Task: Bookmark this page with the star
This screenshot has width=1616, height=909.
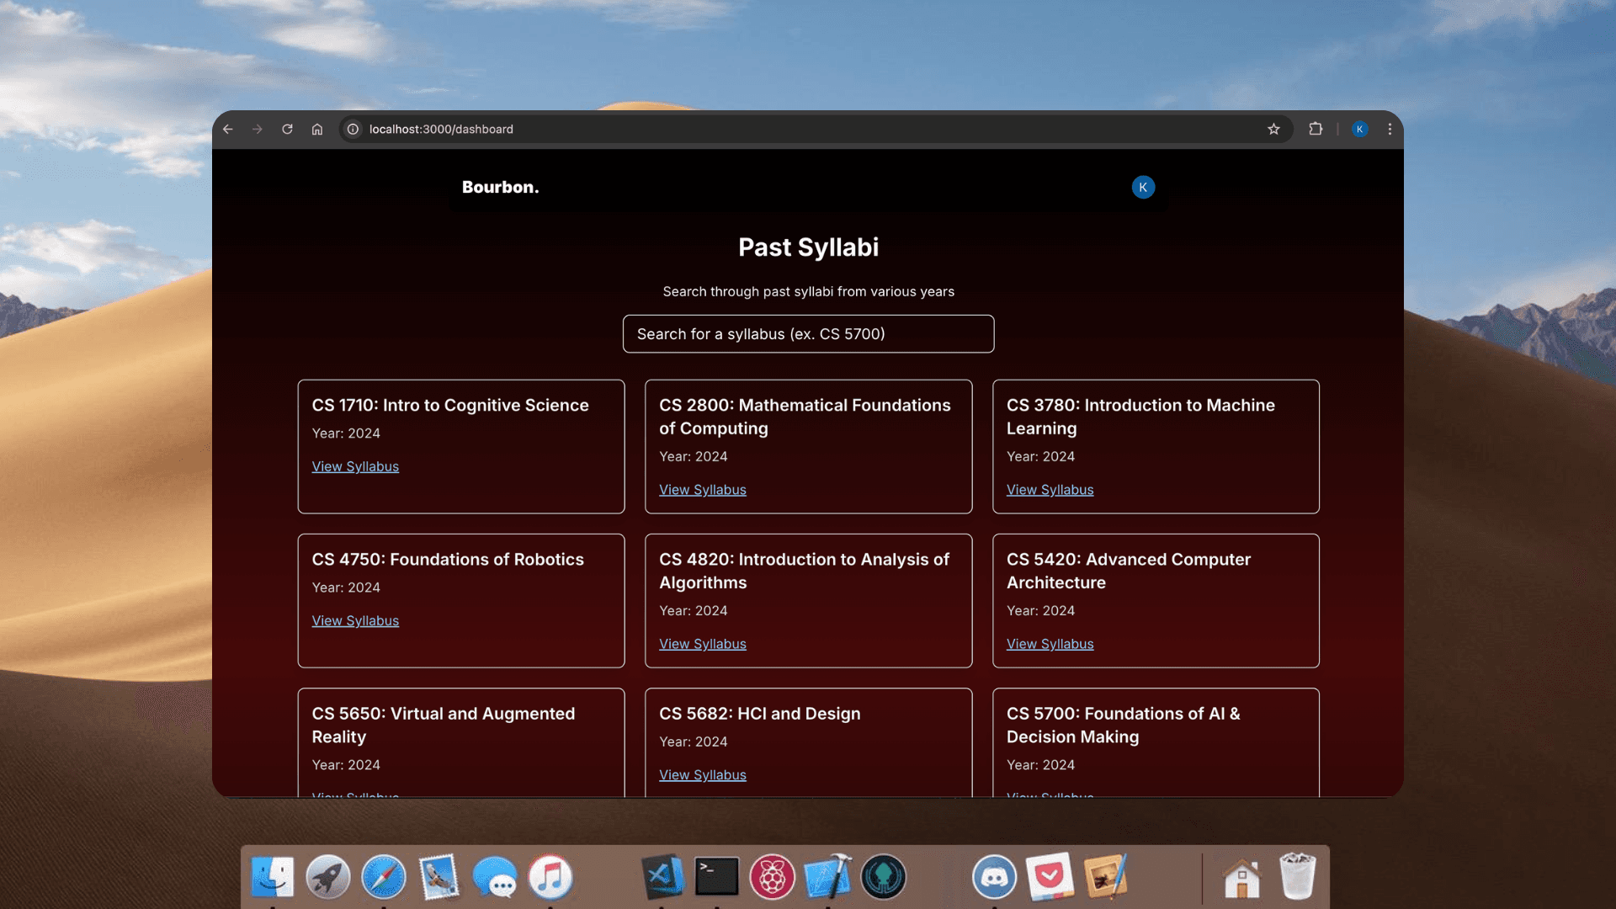Action: [x=1273, y=129]
